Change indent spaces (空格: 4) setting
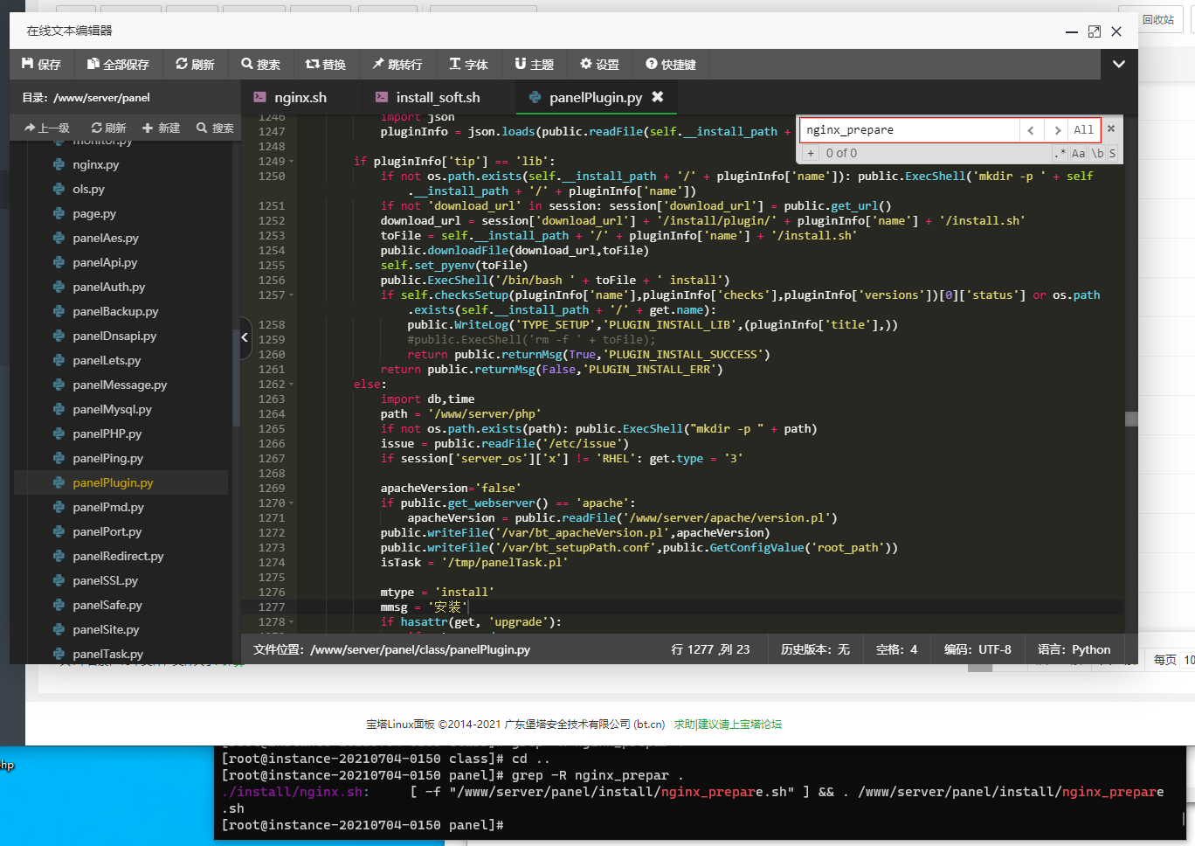 click(x=896, y=649)
